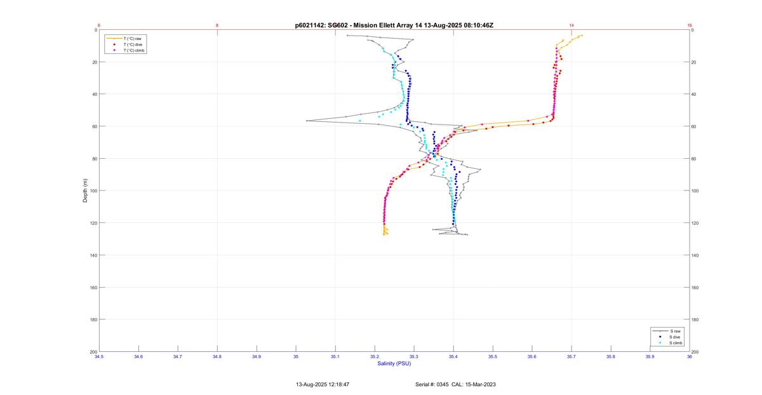The height and width of the screenshot is (395, 762).
Task: Click the 'Salinity (PSU)' axis label
Action: [394, 363]
